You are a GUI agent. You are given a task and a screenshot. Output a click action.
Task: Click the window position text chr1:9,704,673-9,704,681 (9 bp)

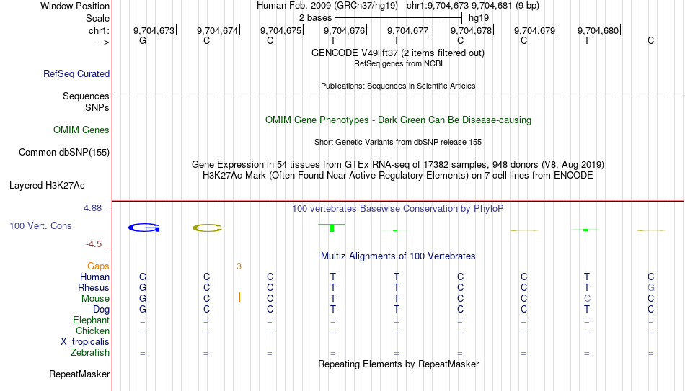[x=473, y=6]
